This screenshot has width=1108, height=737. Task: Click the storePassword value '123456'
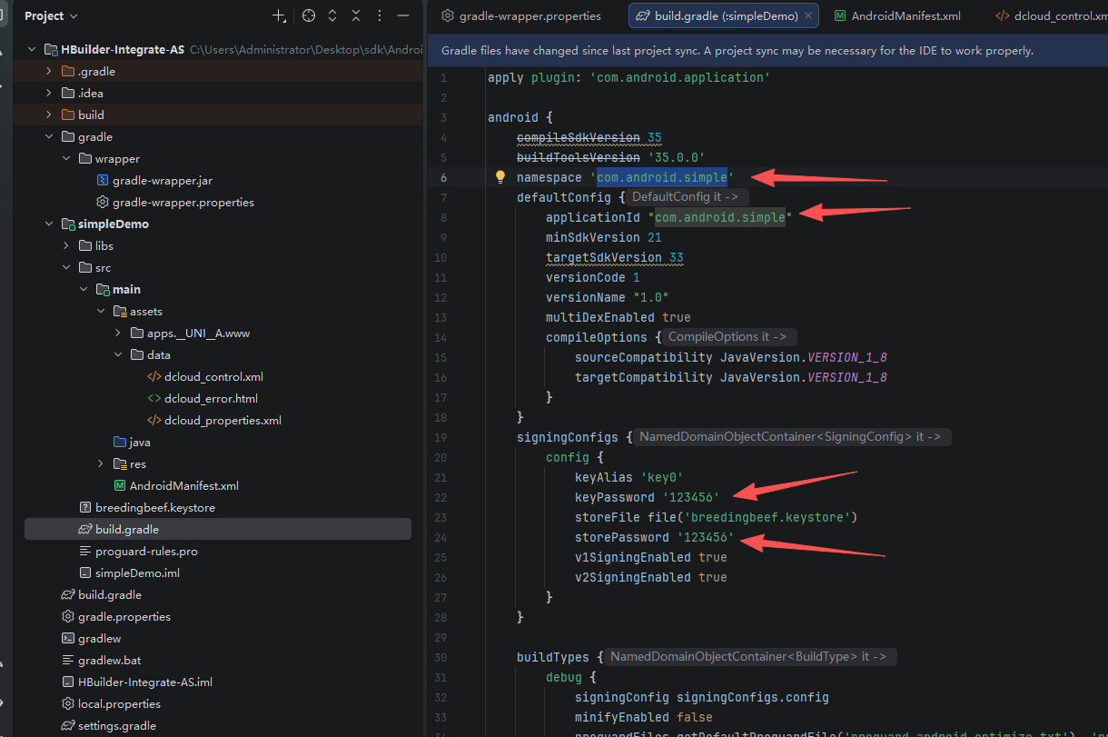point(706,537)
